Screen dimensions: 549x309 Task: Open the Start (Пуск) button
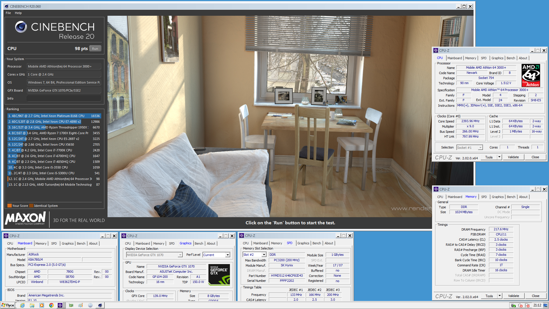(x=8, y=305)
